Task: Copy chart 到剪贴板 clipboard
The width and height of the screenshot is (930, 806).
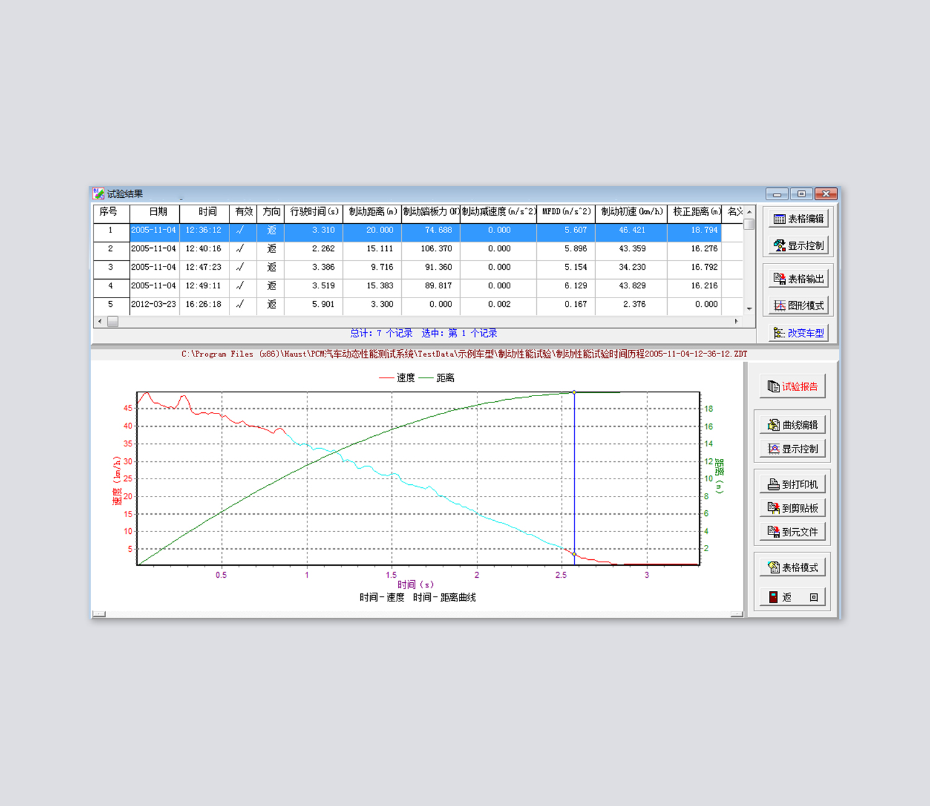Action: (x=792, y=508)
